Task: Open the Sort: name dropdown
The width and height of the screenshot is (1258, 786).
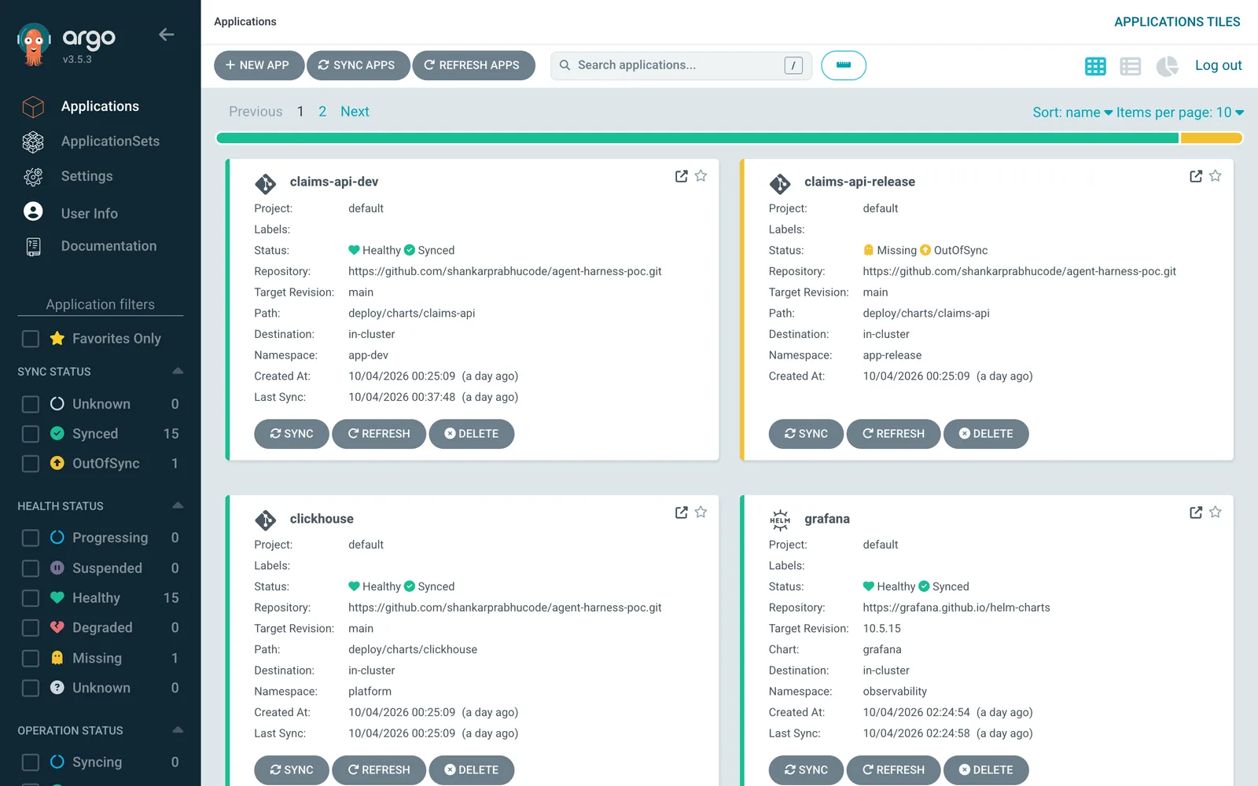Action: pos(1072,112)
